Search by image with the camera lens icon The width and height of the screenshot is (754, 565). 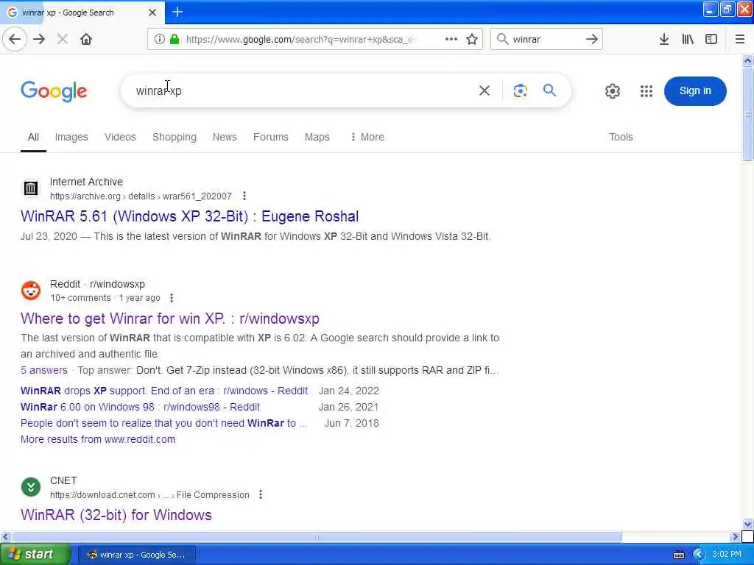tap(521, 90)
